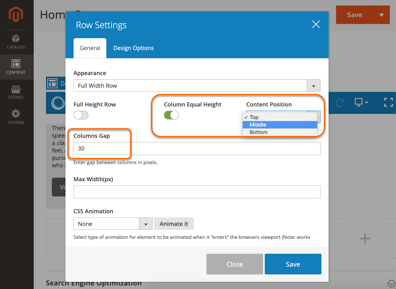Open the viewport switcher monitor icon
Viewport: 396px width, 289px height.
[358, 102]
